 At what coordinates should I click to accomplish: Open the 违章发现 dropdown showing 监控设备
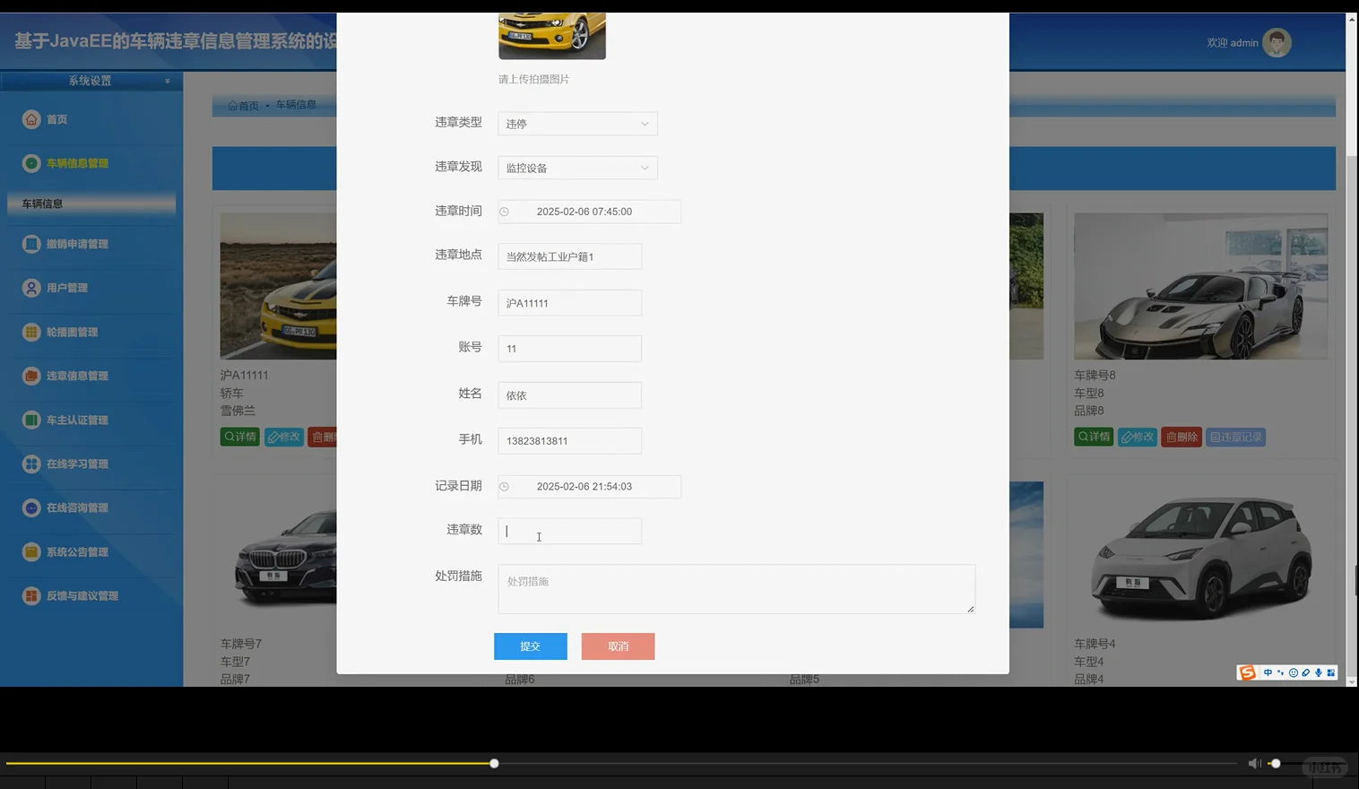(x=577, y=168)
